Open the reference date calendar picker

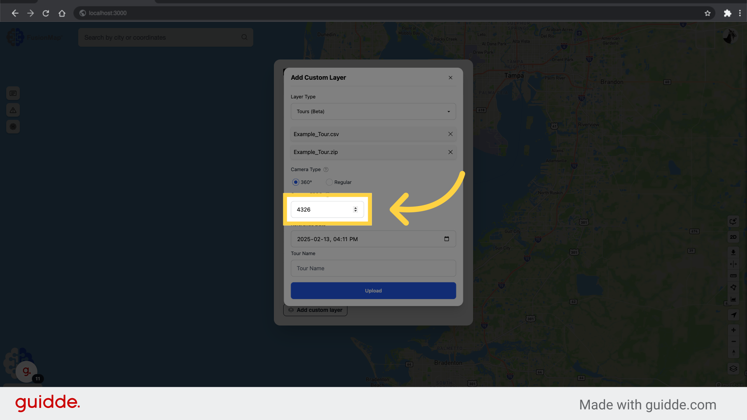click(447, 239)
